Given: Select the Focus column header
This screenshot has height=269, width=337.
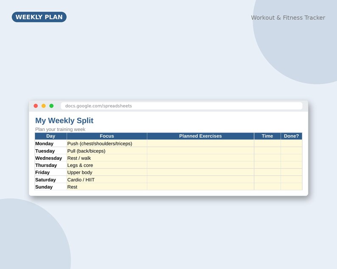Looking at the screenshot, I should tap(107, 136).
